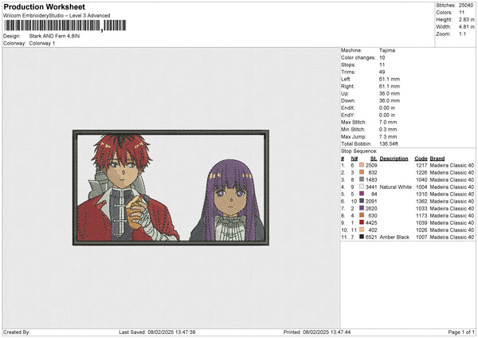Click the 'Amber Black' description text
478x338 pixels.
pos(394,237)
